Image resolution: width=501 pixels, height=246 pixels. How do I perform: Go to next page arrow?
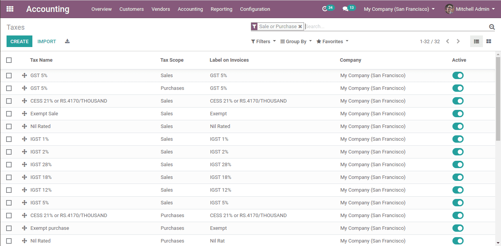458,41
